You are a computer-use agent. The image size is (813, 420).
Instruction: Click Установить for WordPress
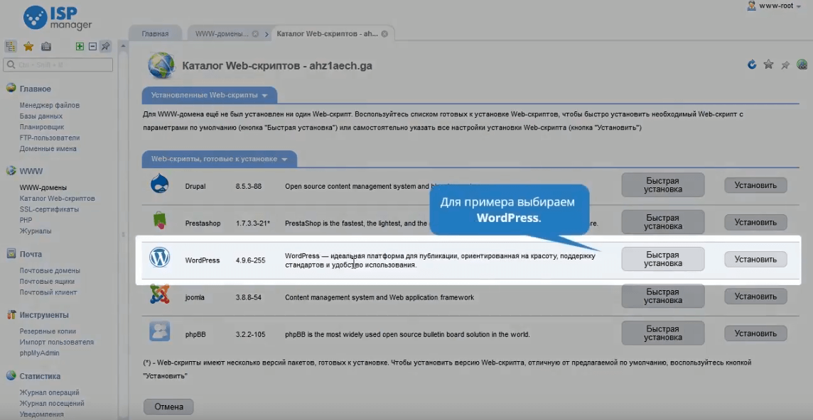[755, 260]
